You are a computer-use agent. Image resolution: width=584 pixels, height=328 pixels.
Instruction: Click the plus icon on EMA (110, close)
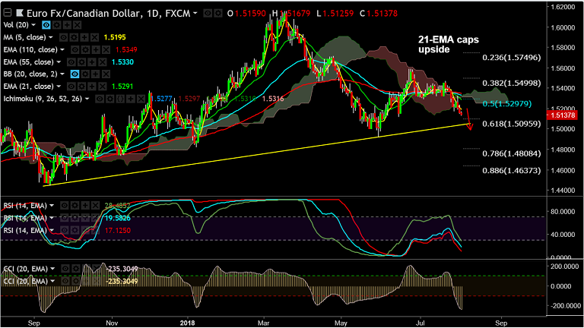coord(96,49)
